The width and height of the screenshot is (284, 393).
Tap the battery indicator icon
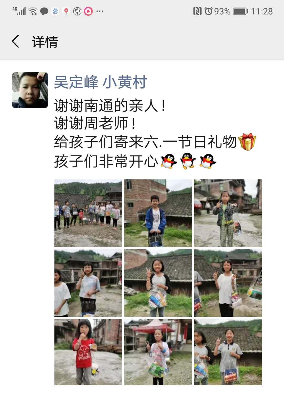(x=241, y=11)
